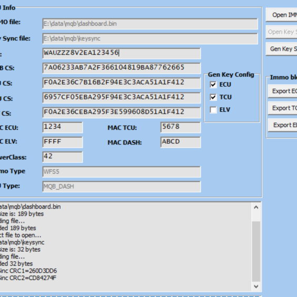This screenshot has height=297, width=297.
Task: Click log line 'size is: 189 bytes'
Action: pos(22,214)
